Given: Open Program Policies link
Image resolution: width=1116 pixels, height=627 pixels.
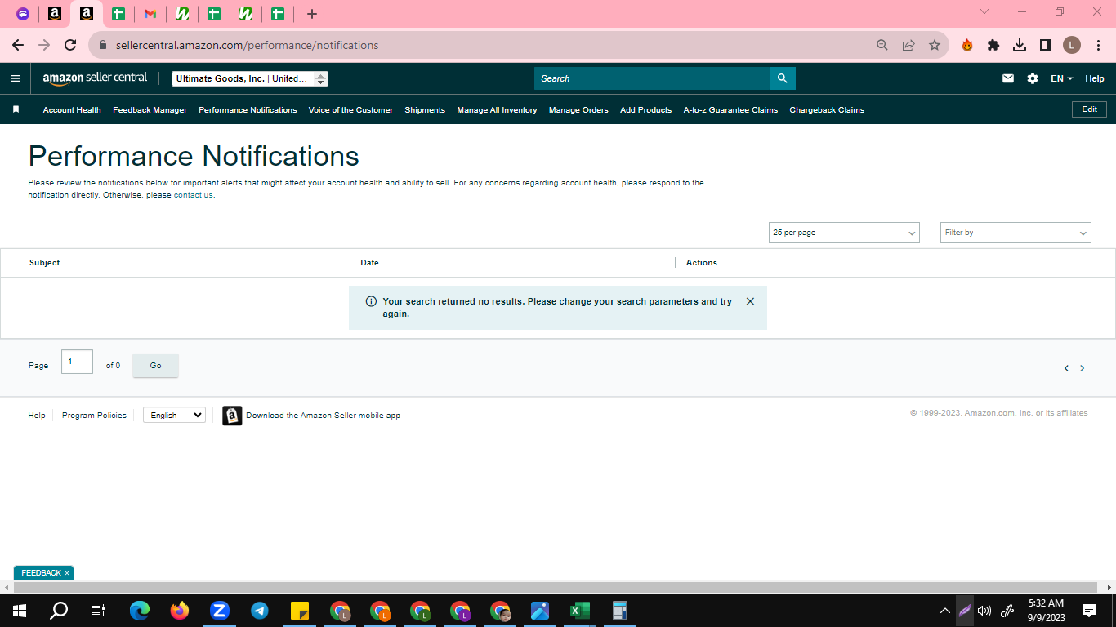Looking at the screenshot, I should pos(94,416).
